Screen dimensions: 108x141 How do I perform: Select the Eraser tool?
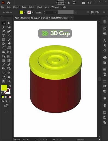click(9, 44)
